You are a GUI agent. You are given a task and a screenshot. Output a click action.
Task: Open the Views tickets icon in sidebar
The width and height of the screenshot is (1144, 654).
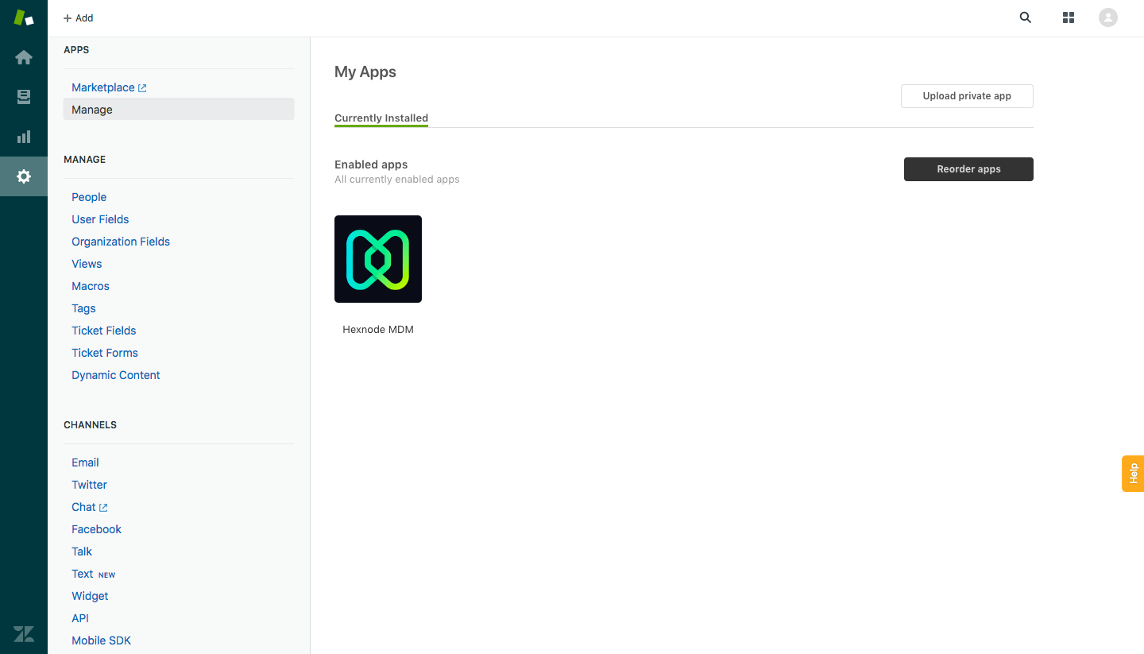coord(24,97)
